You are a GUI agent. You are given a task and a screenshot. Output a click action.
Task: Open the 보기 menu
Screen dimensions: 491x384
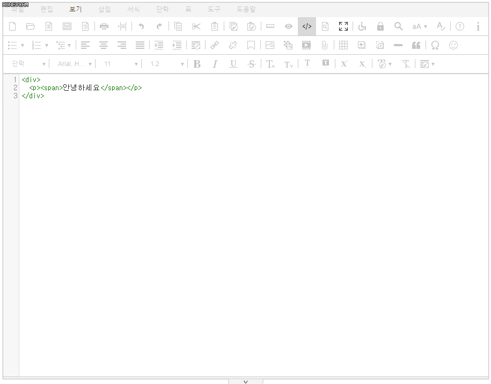pos(76,9)
